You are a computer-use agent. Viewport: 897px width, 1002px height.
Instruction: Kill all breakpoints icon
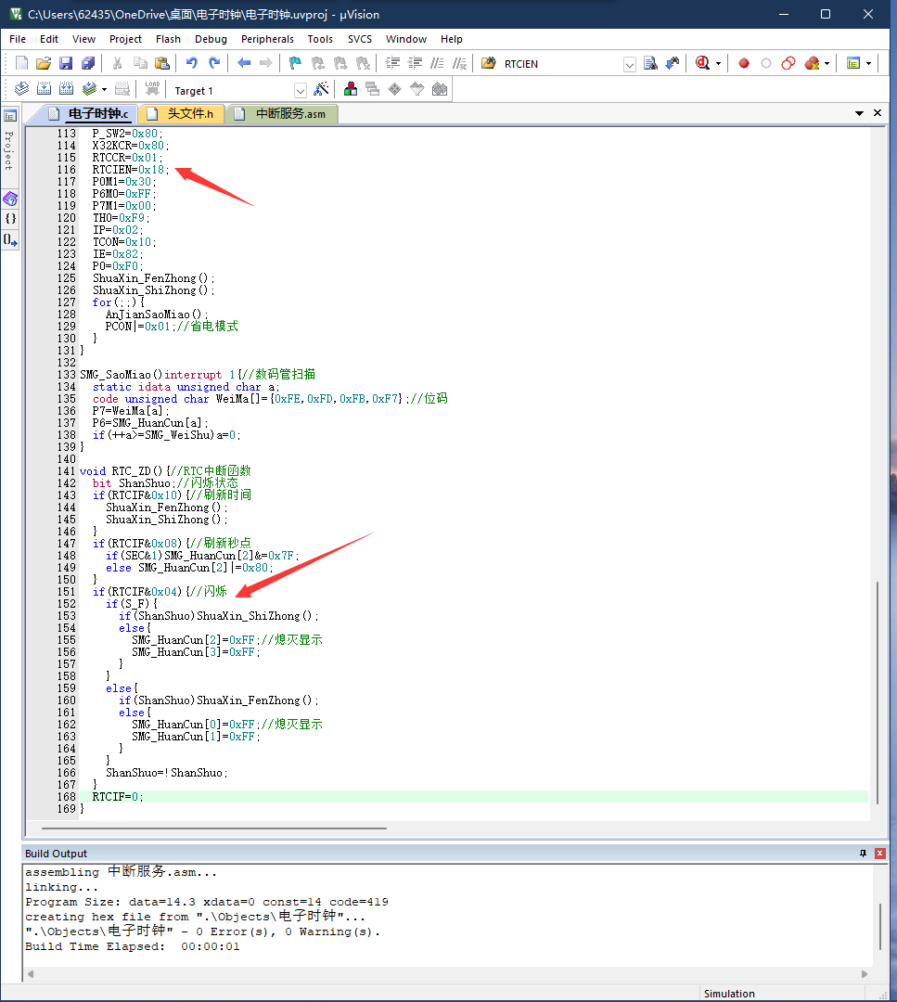coord(812,63)
